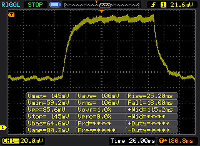Click the Vmax= 145mV measurement
Image resolution: width=200 pixels, height=146 pixels.
(48, 96)
